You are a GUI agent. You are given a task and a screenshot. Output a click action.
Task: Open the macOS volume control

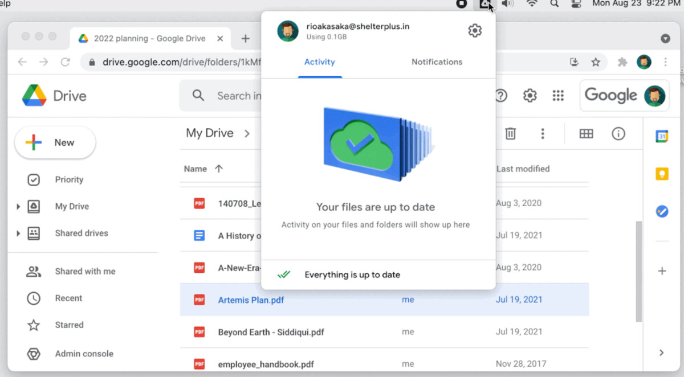508,4
